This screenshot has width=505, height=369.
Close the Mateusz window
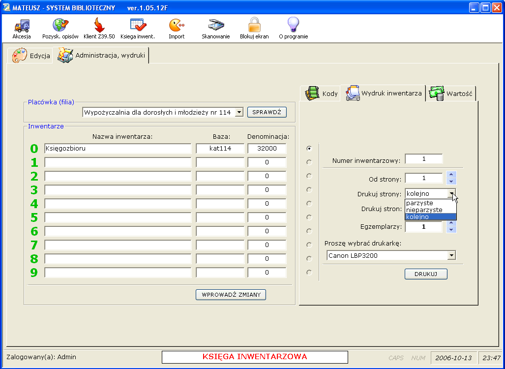(x=497, y=8)
